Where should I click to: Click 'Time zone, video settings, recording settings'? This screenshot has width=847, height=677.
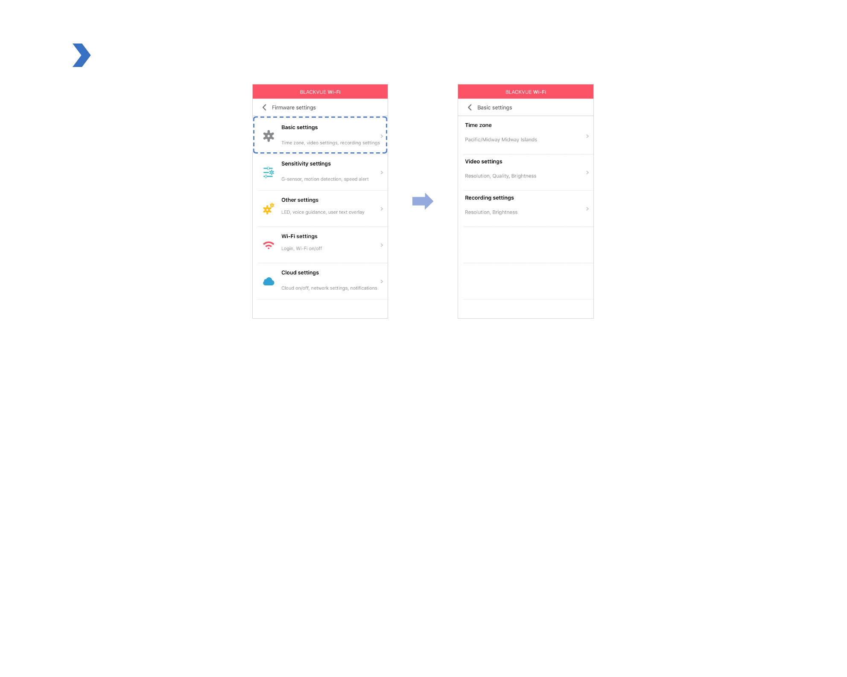coord(330,143)
